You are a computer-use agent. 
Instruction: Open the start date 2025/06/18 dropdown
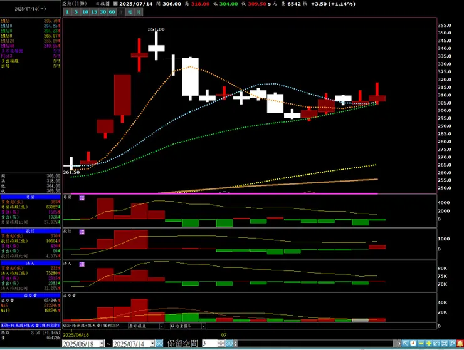pyautogui.click(x=102, y=344)
